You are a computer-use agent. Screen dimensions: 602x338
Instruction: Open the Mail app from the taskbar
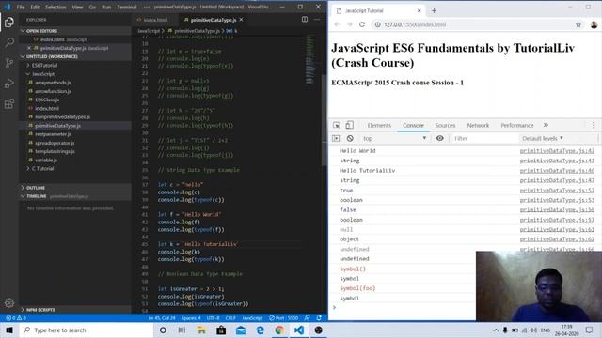[x=241, y=330]
